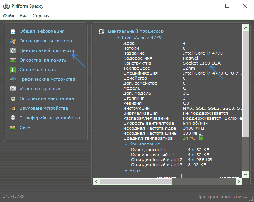254x202 pixels.
Task: Click the green temperature indicator icon
Action: [201, 138]
